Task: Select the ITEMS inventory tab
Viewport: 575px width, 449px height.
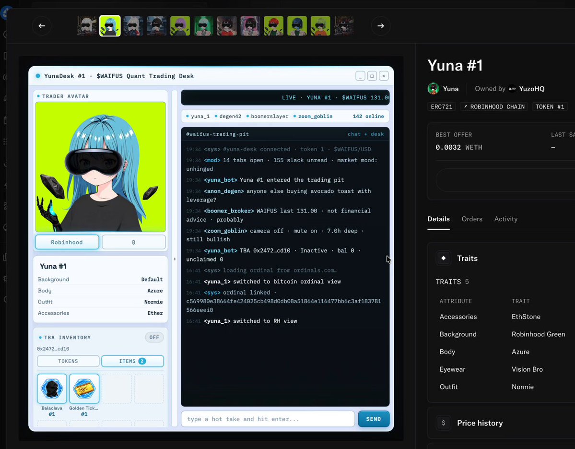Action: point(132,361)
